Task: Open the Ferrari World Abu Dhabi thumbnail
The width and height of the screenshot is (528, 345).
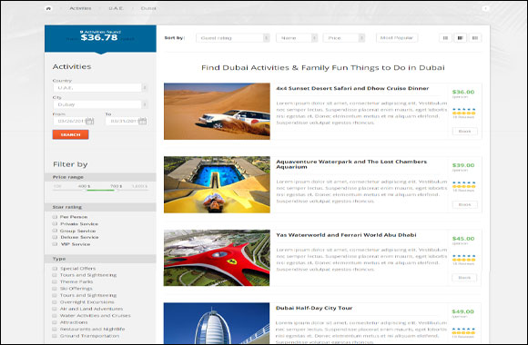Action: pyautogui.click(x=217, y=258)
